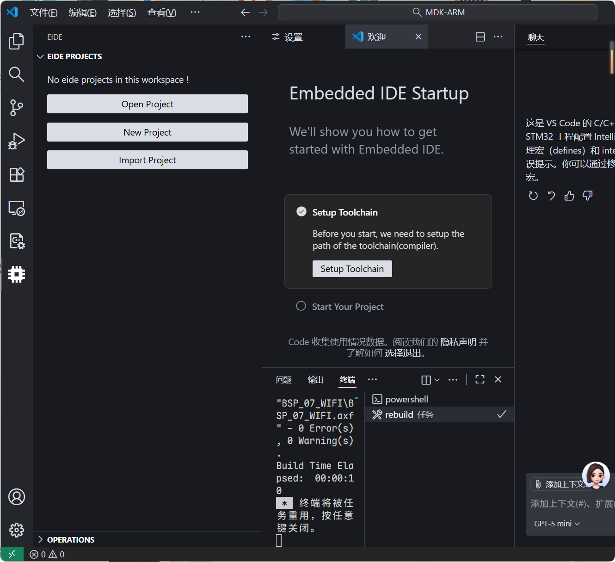Open the CMake/config file gear view icon
The image size is (615, 562).
(17, 241)
